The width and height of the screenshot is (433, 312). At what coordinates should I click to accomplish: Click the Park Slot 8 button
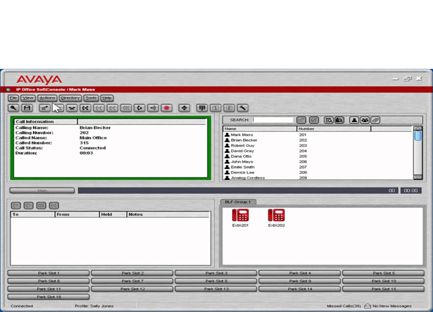(216, 281)
